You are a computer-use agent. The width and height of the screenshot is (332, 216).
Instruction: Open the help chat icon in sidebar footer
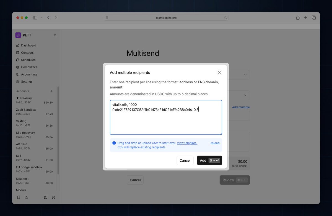(x=46, y=197)
